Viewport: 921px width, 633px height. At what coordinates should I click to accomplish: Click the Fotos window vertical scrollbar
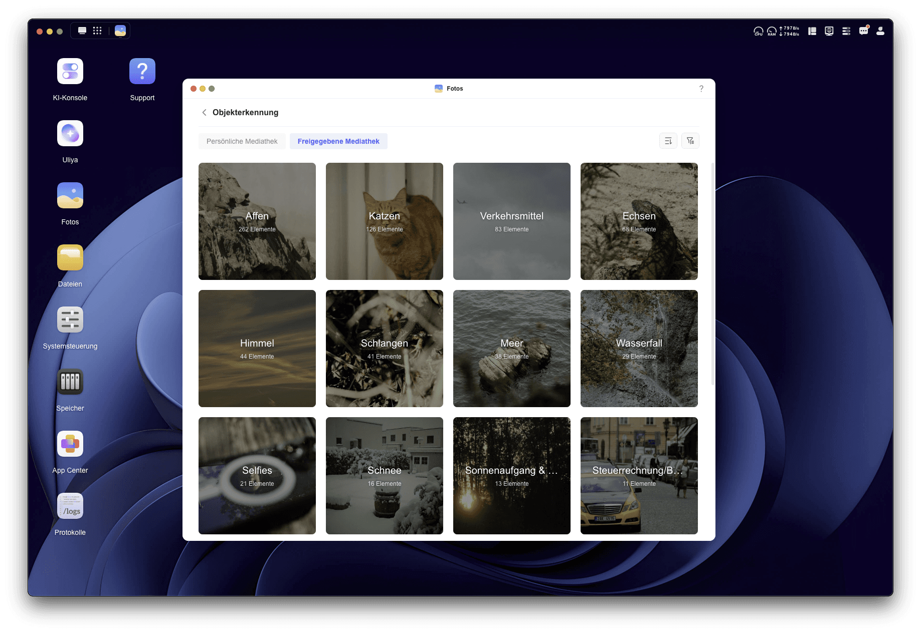[713, 274]
